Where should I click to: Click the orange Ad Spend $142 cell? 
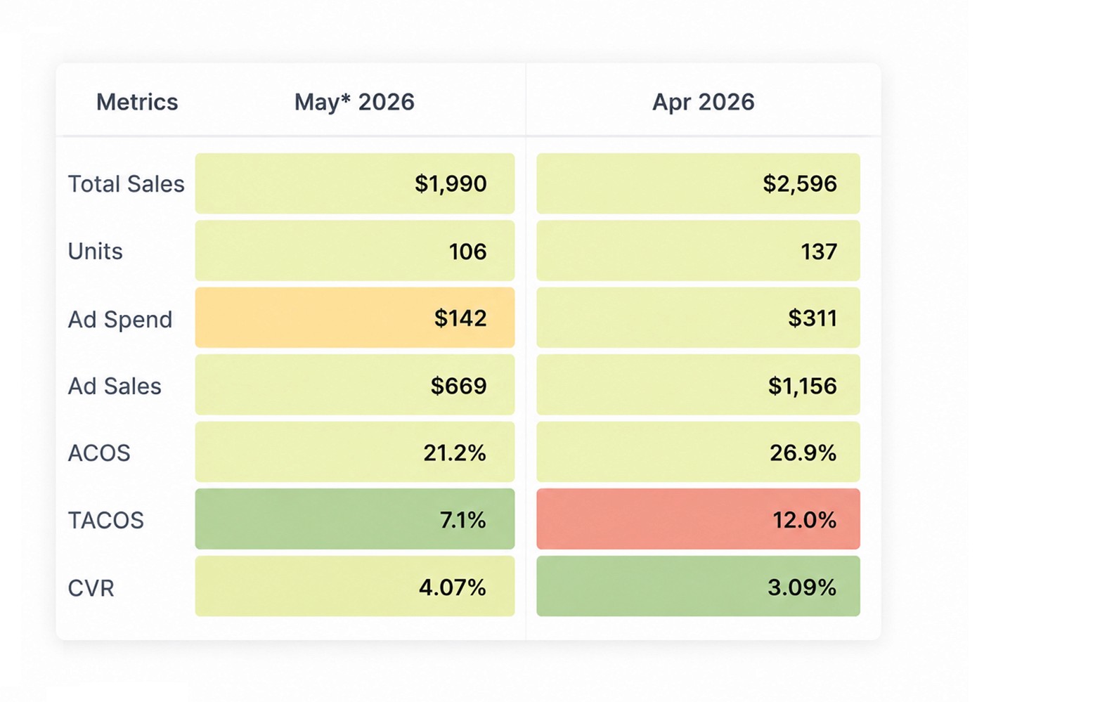tap(355, 318)
